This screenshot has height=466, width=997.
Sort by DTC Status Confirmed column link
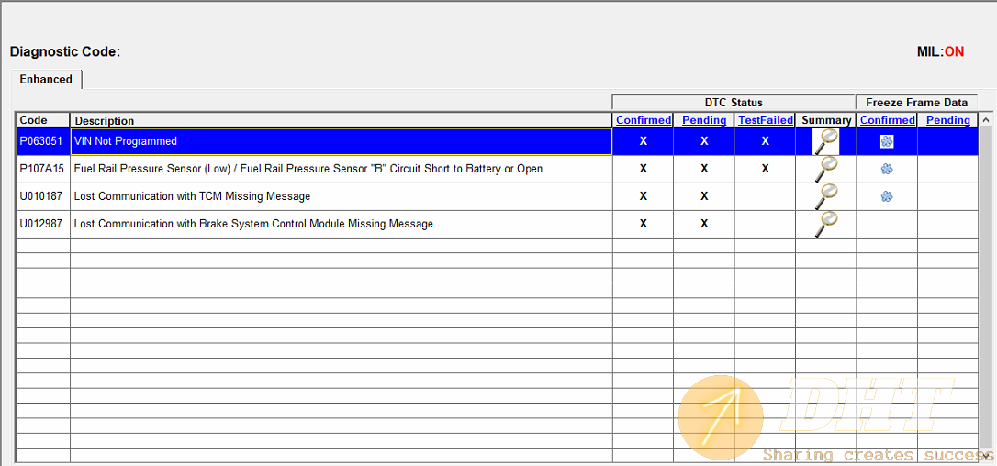(x=644, y=120)
